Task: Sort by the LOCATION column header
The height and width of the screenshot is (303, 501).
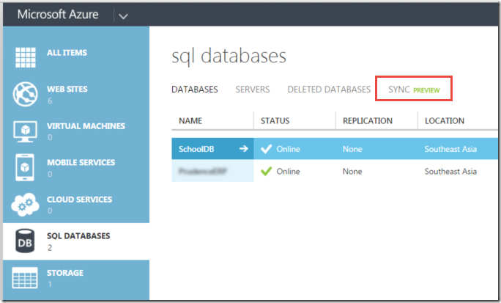Action: point(445,120)
